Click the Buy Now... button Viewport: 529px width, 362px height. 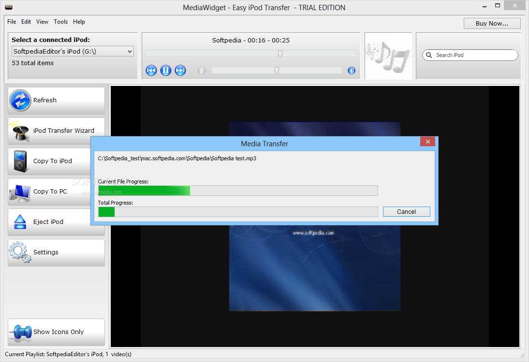tap(492, 23)
